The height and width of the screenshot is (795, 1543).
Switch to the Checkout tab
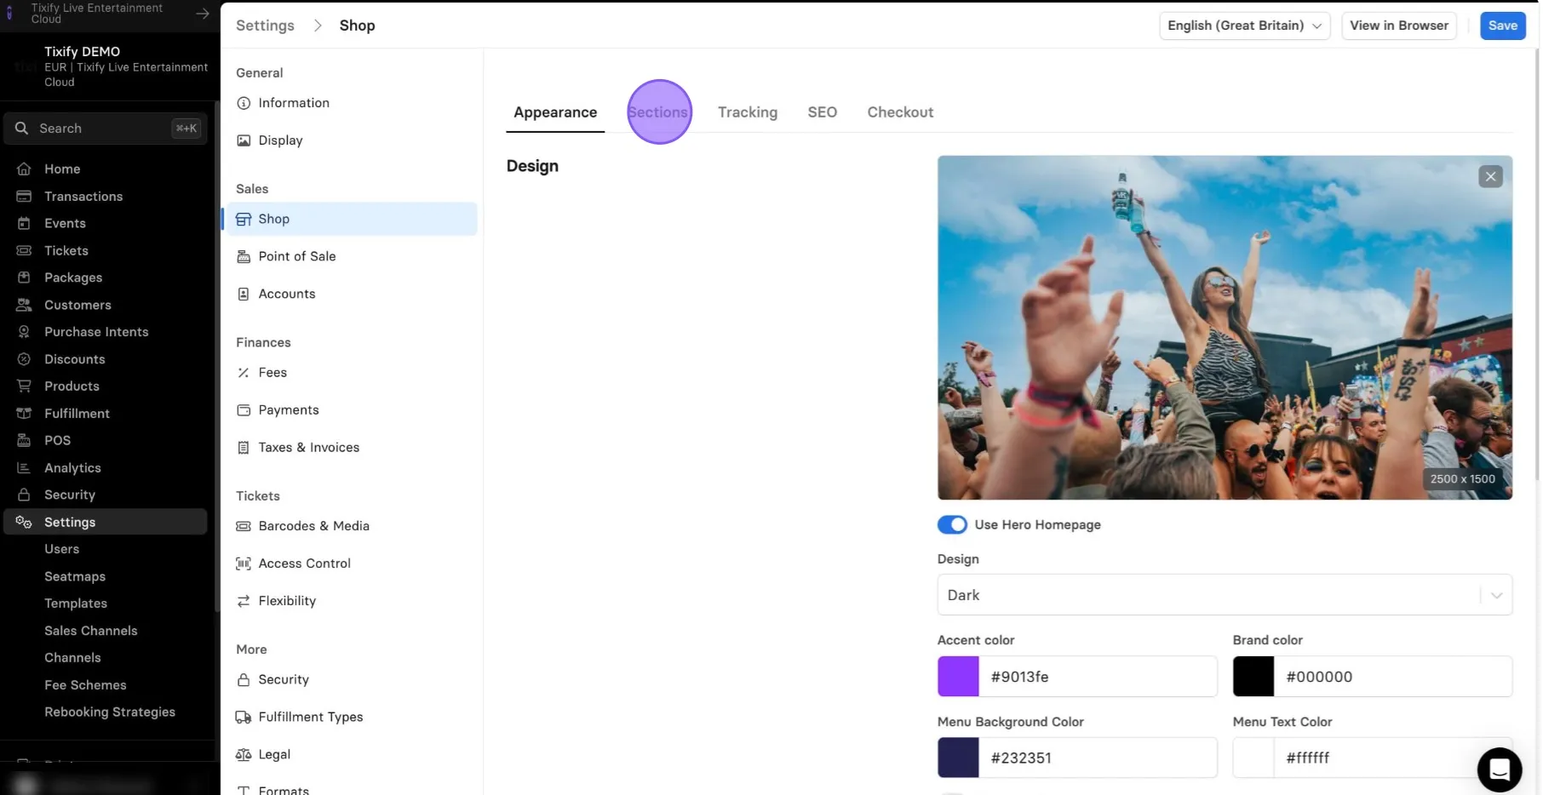(x=900, y=112)
